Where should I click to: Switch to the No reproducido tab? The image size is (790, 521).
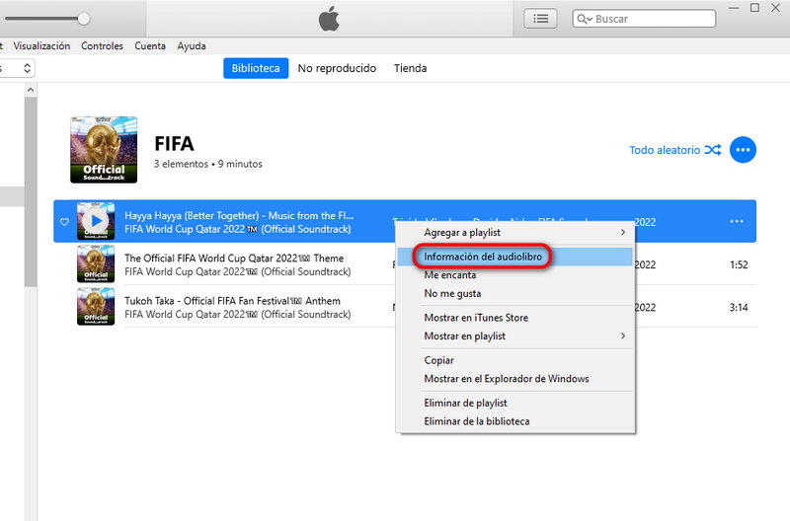pos(337,68)
